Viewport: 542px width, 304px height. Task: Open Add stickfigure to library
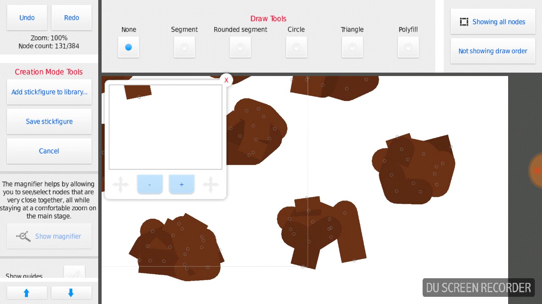[49, 92]
